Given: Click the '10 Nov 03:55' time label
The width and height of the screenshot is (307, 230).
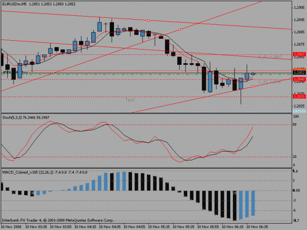Looking at the screenshot, I should (x=61, y=227).
